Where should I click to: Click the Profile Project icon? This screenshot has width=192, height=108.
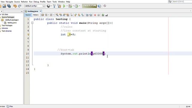(76, 6)
